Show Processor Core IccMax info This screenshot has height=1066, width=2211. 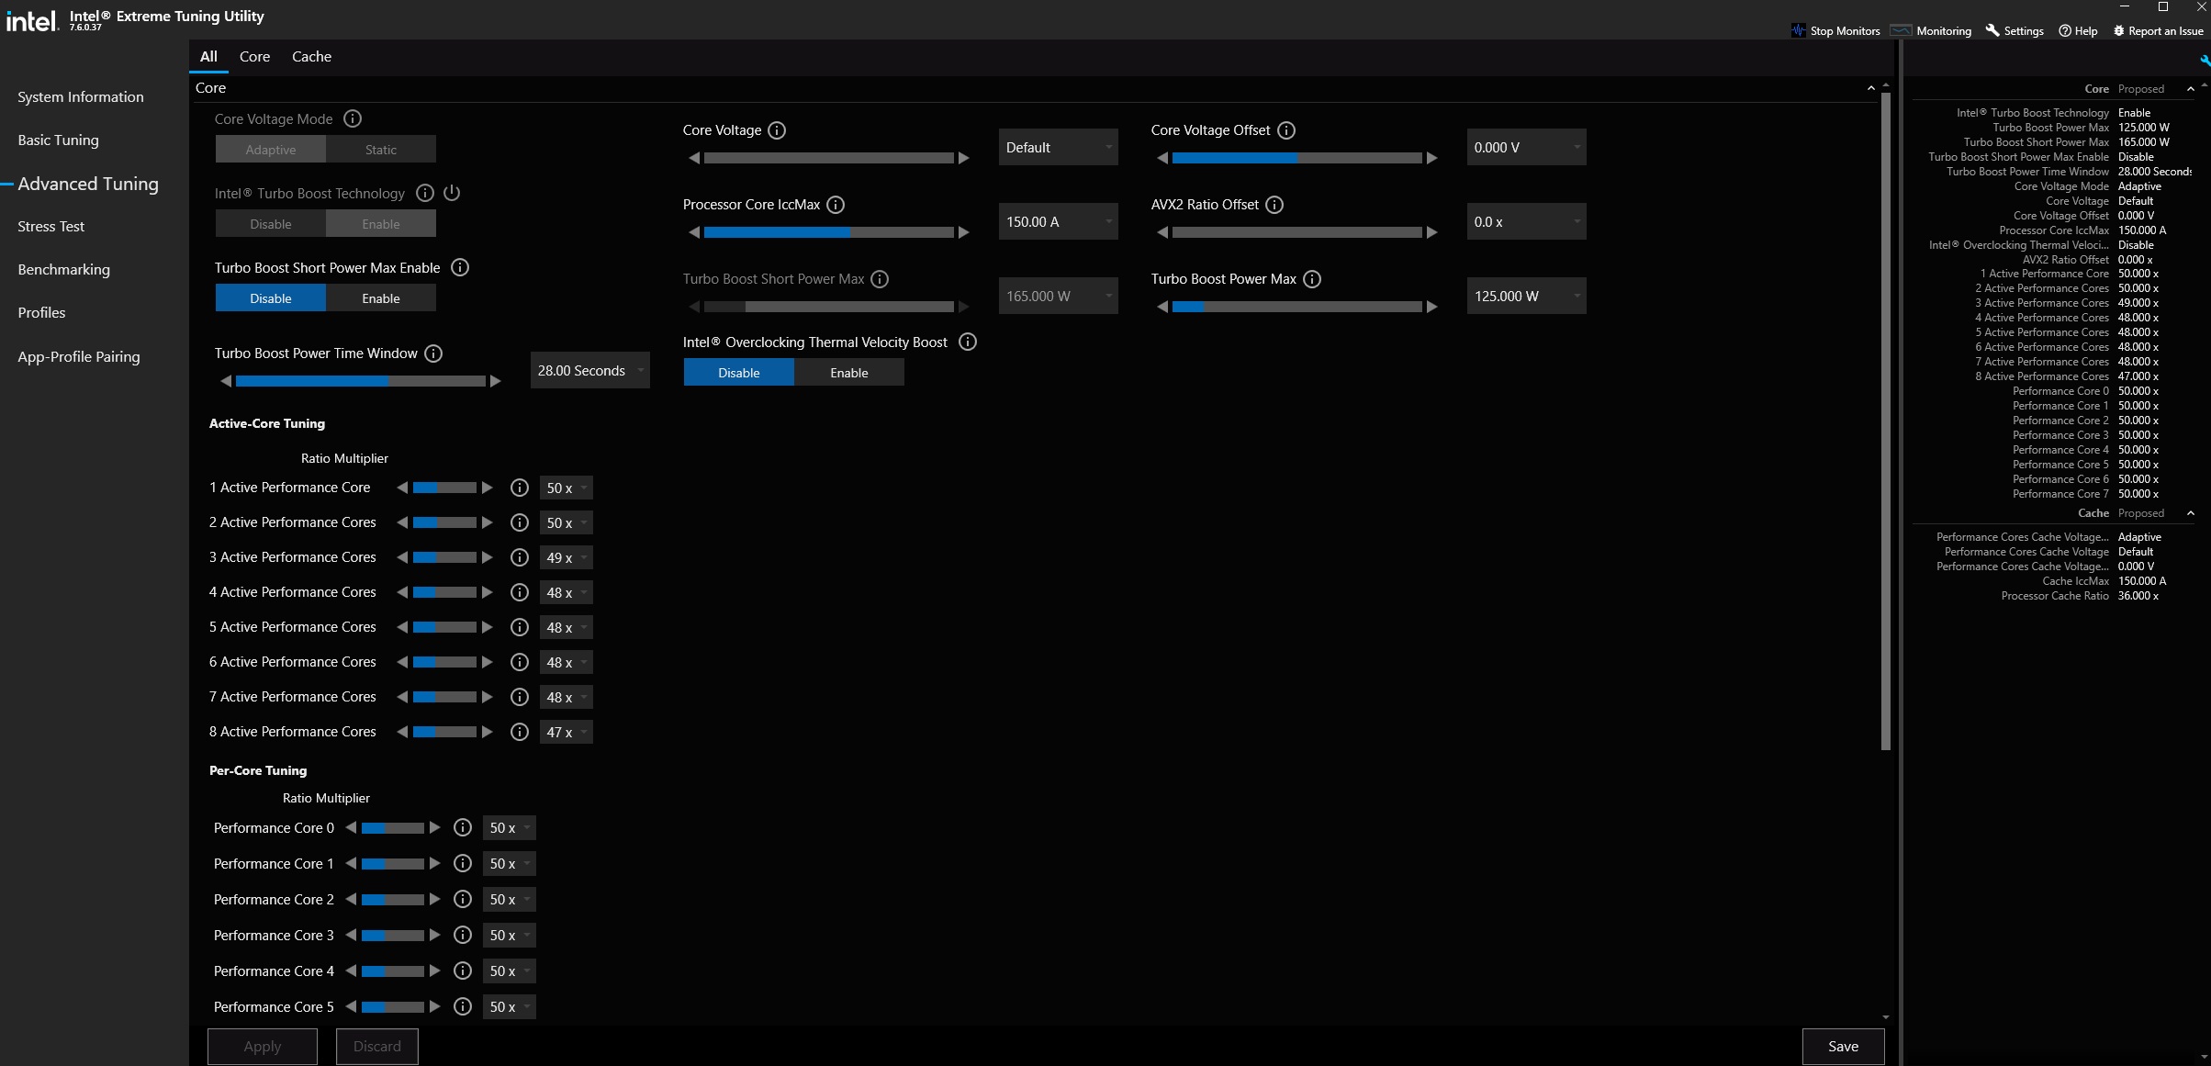[836, 205]
